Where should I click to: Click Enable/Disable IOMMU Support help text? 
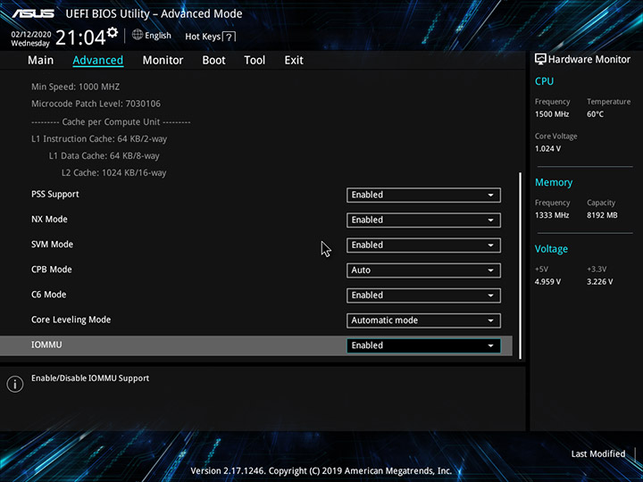pos(90,378)
